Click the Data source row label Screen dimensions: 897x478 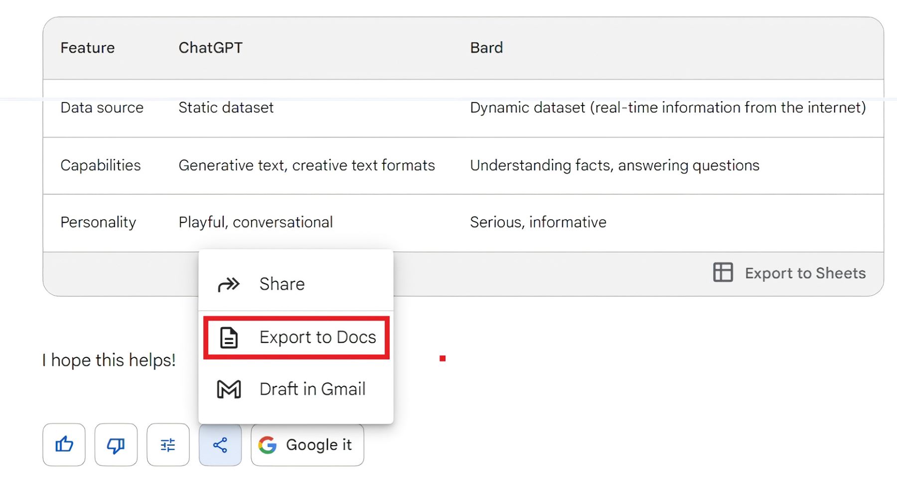tap(102, 108)
